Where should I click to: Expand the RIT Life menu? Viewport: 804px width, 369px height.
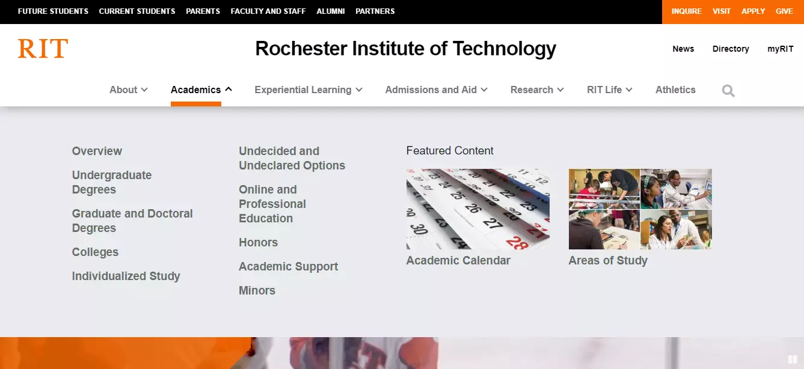coord(610,90)
